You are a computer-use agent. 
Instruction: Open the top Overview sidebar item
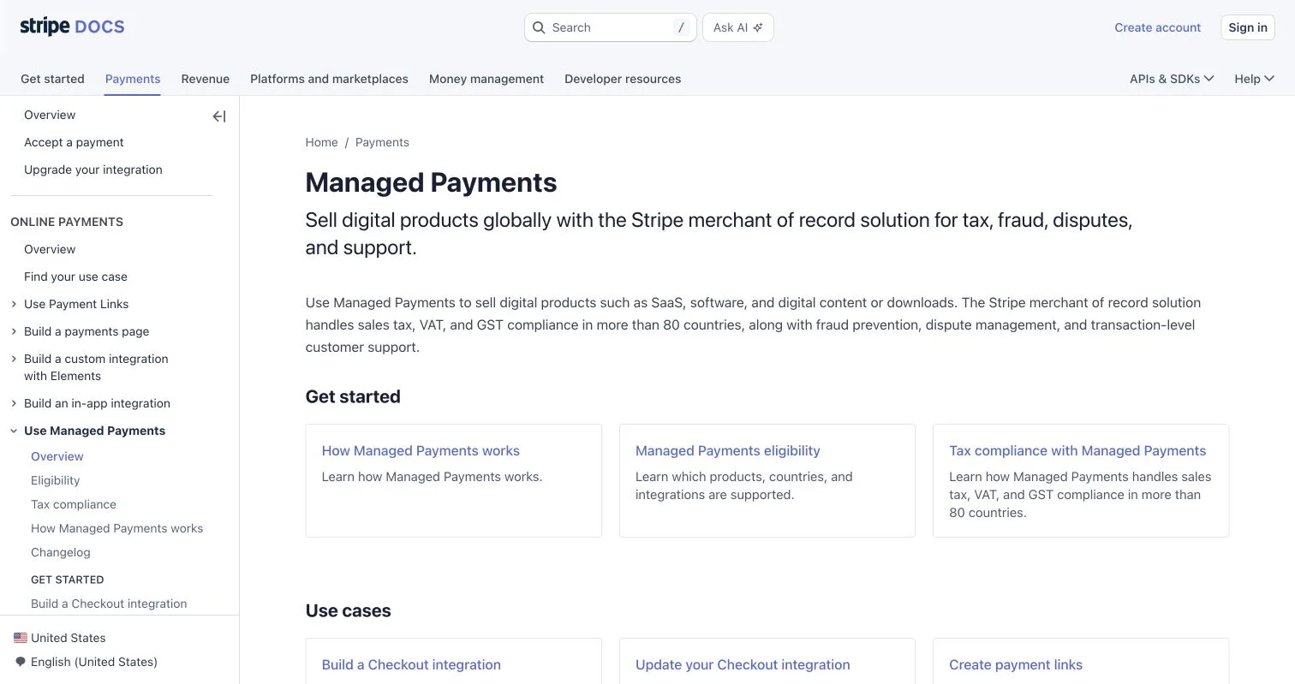50,115
